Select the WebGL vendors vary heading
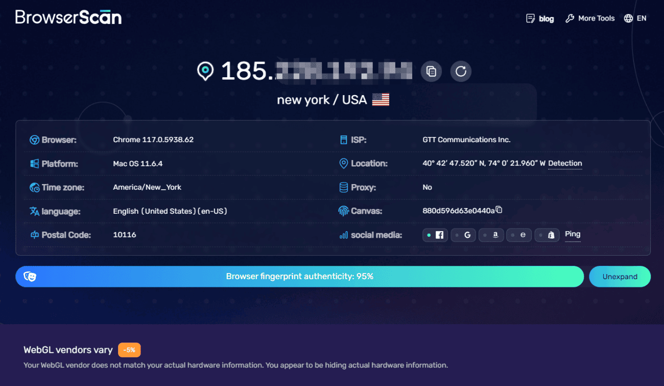Image resolution: width=664 pixels, height=386 pixels. 68,350
